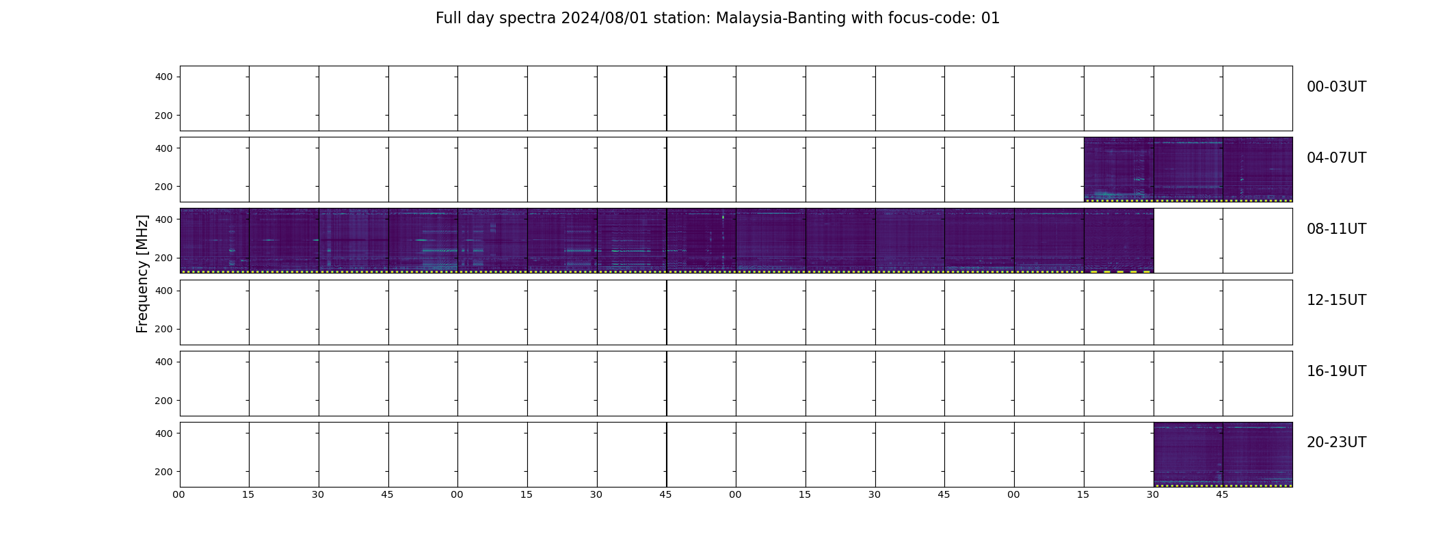Click the 200 tick label of 20-23UT row
The image size is (1436, 547).
coord(163,472)
